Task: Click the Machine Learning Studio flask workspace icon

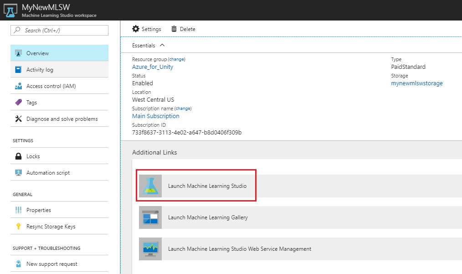Action: click(x=10, y=10)
